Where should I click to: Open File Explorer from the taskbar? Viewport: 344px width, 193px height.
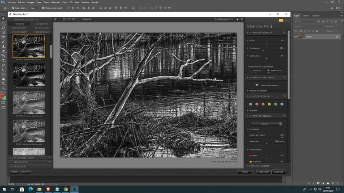click(x=39, y=189)
